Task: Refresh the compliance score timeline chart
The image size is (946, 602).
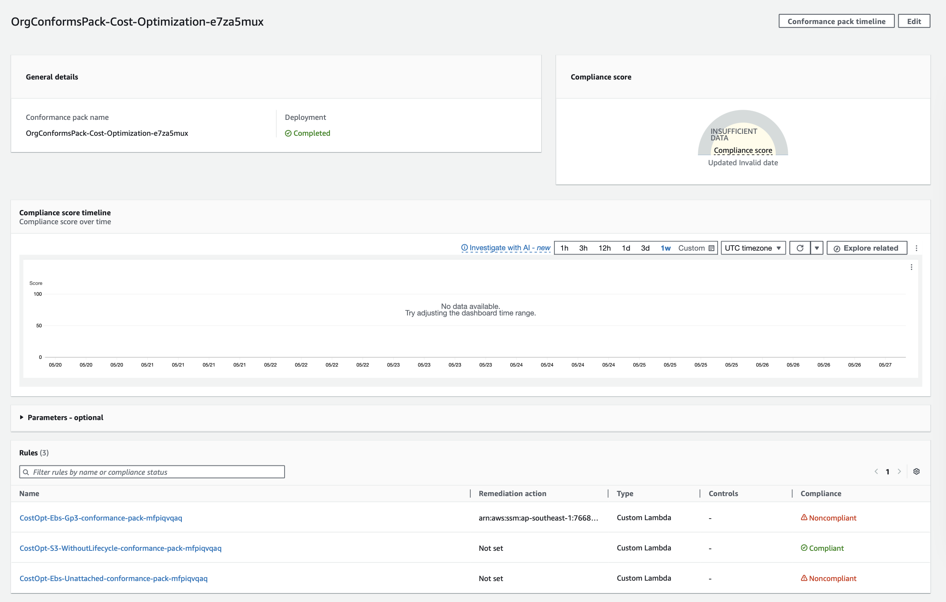Action: pos(800,247)
